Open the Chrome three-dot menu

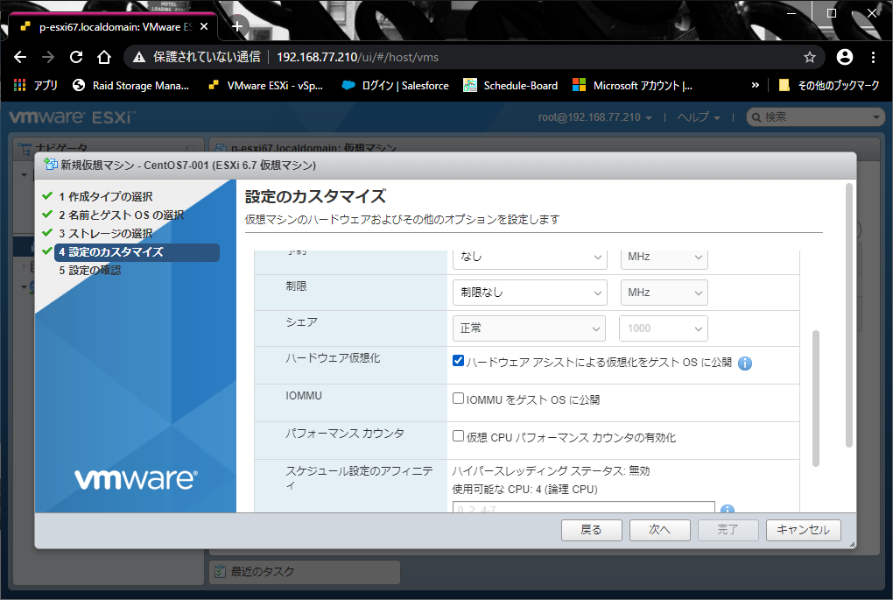[x=873, y=57]
